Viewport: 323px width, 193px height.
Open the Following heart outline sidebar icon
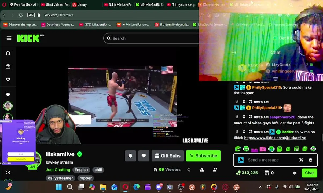8,79
